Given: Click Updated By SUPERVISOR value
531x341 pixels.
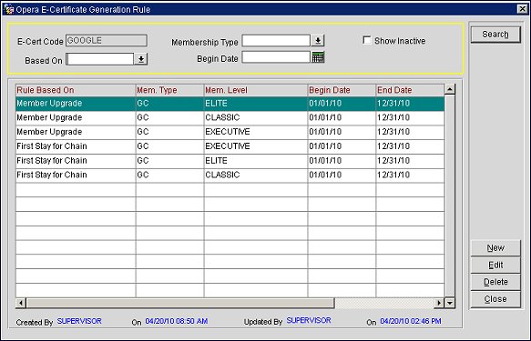Looking at the screenshot, I should pos(309,320).
